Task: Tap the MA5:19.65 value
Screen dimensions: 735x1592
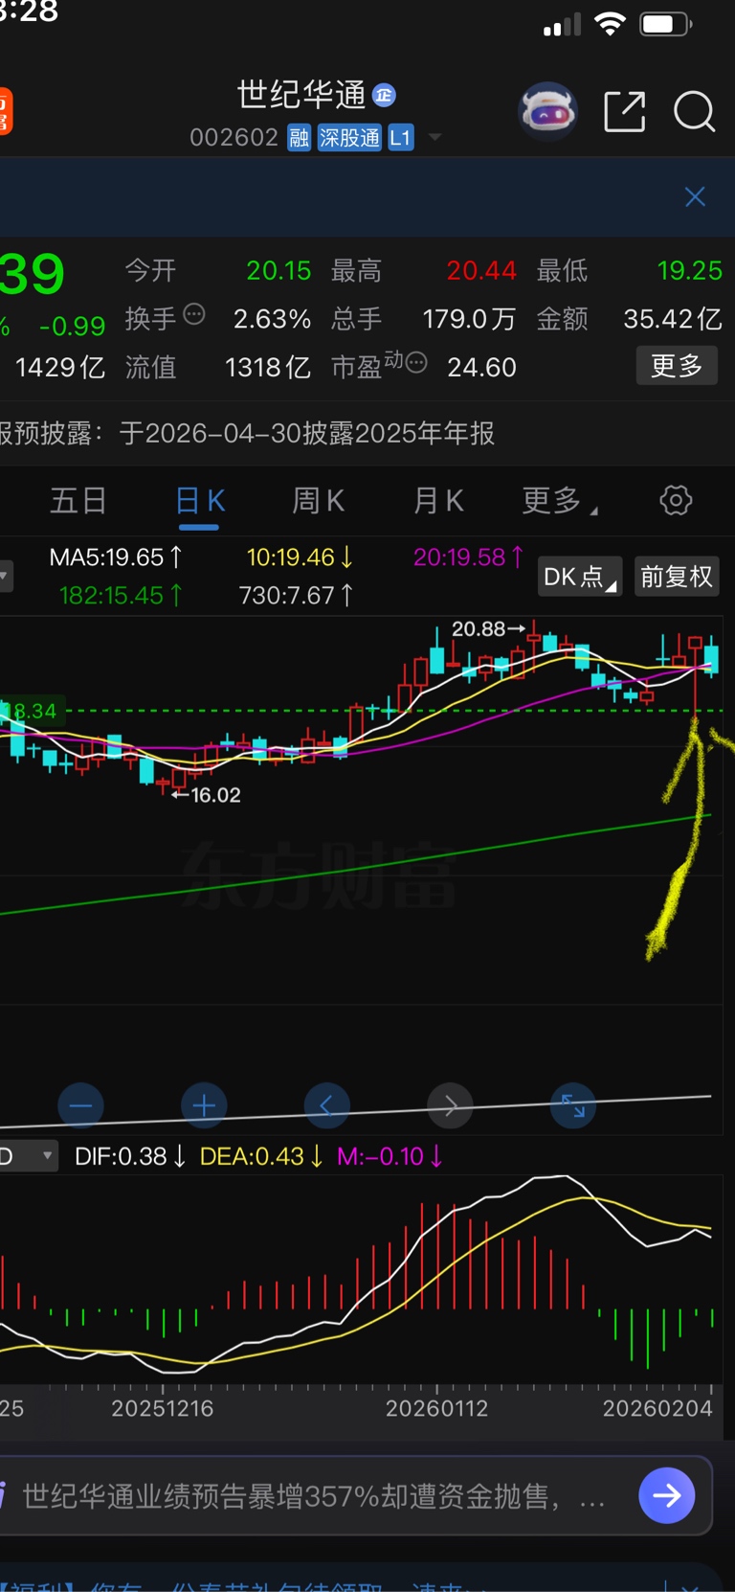Action: [116, 557]
